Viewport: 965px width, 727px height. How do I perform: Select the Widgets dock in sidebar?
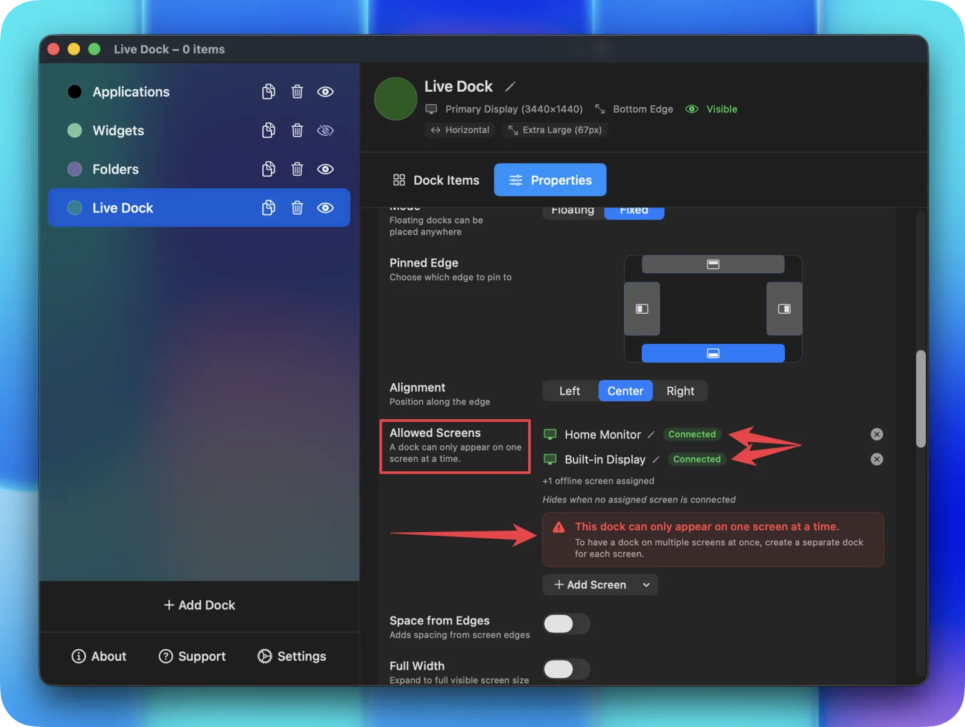(x=199, y=130)
